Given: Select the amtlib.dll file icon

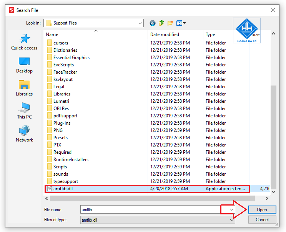Looking at the screenshot, I should [50, 189].
